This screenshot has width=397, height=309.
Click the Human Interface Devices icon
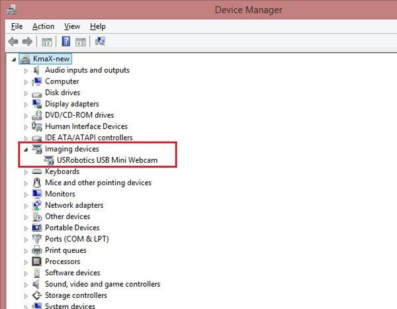pyautogui.click(x=37, y=126)
